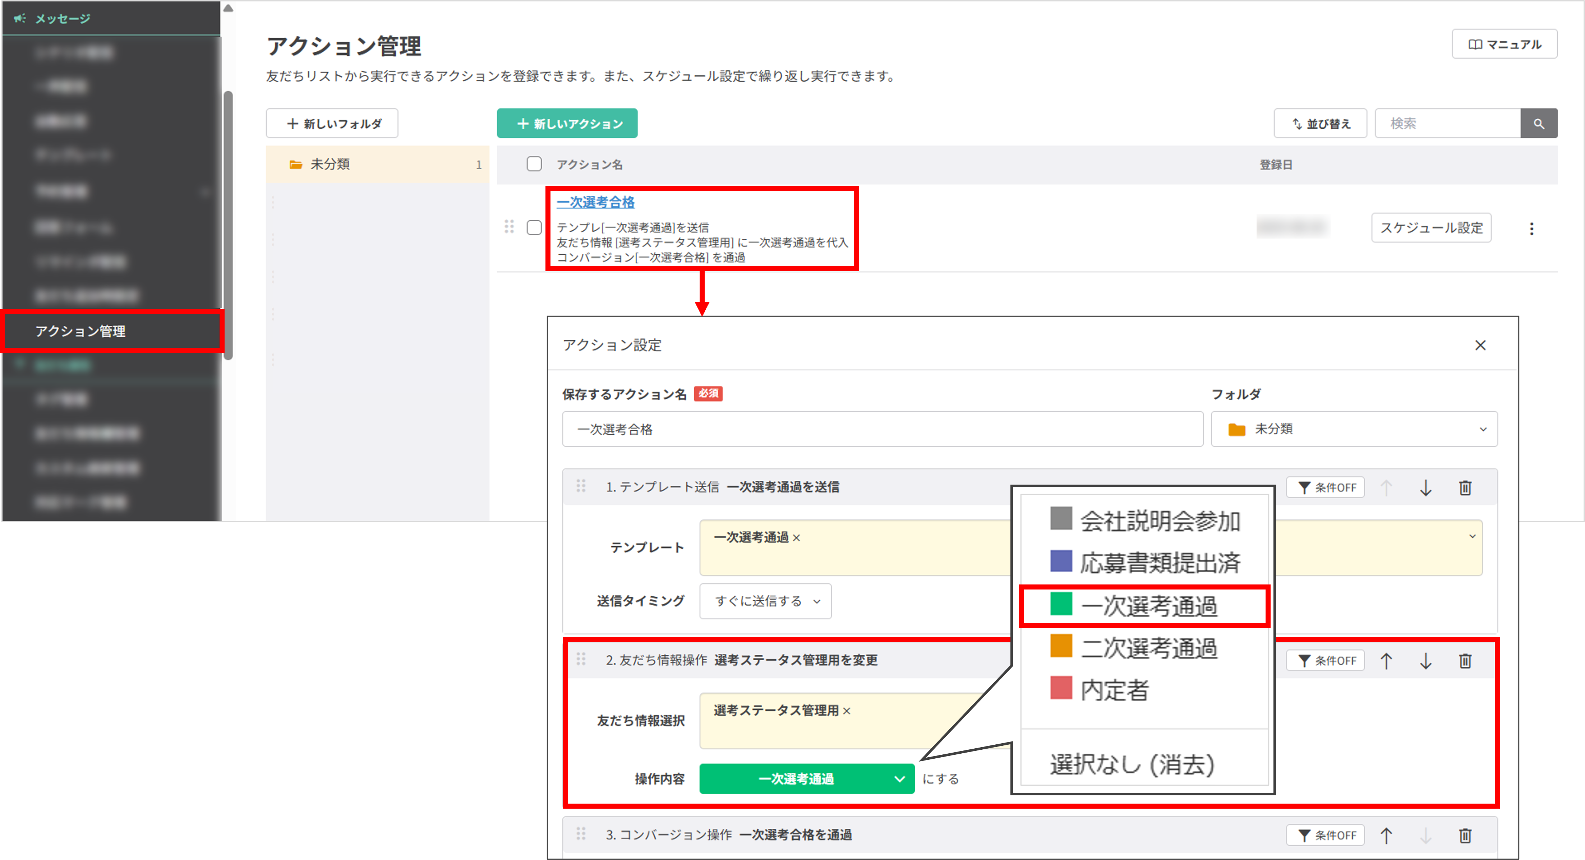This screenshot has width=1585, height=860.
Task: Remove the 選考ステータス管理用 tag via its ×
Action: pyautogui.click(x=848, y=711)
